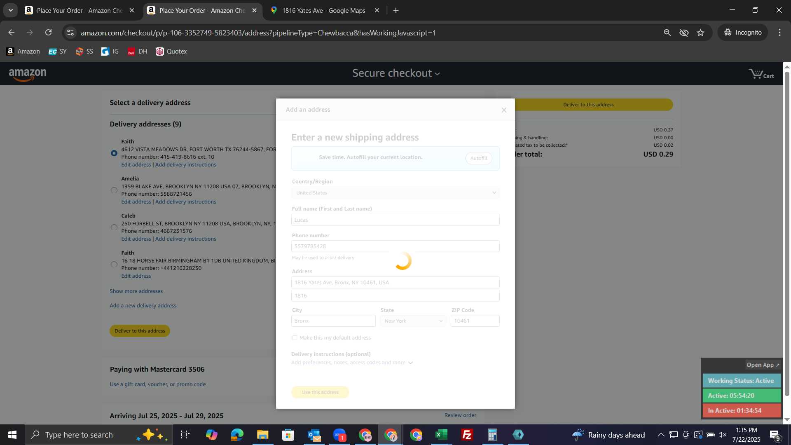Click the browser Back arrow
791x445 pixels.
pos(11,33)
